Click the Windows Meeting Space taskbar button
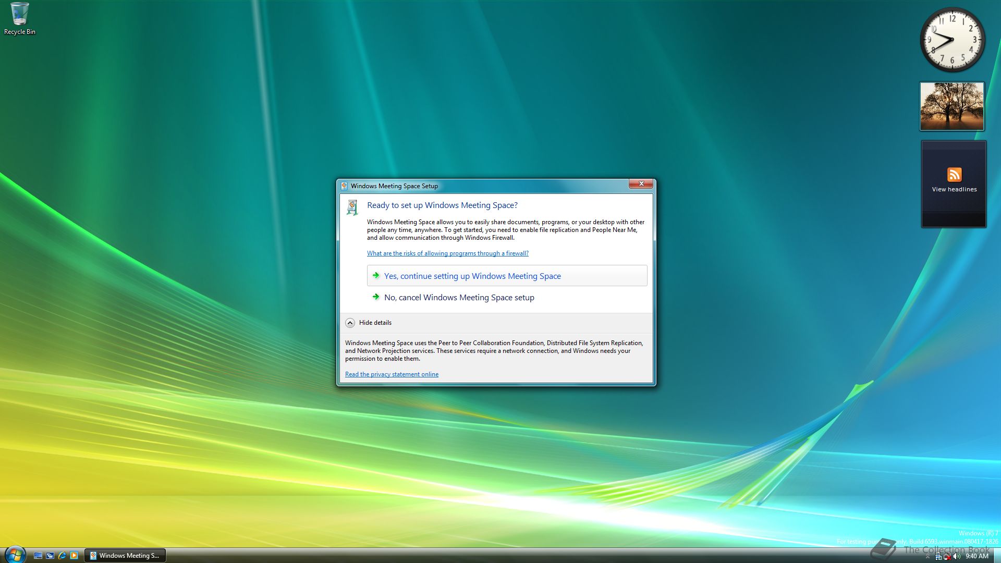The height and width of the screenshot is (563, 1001). 125,556
